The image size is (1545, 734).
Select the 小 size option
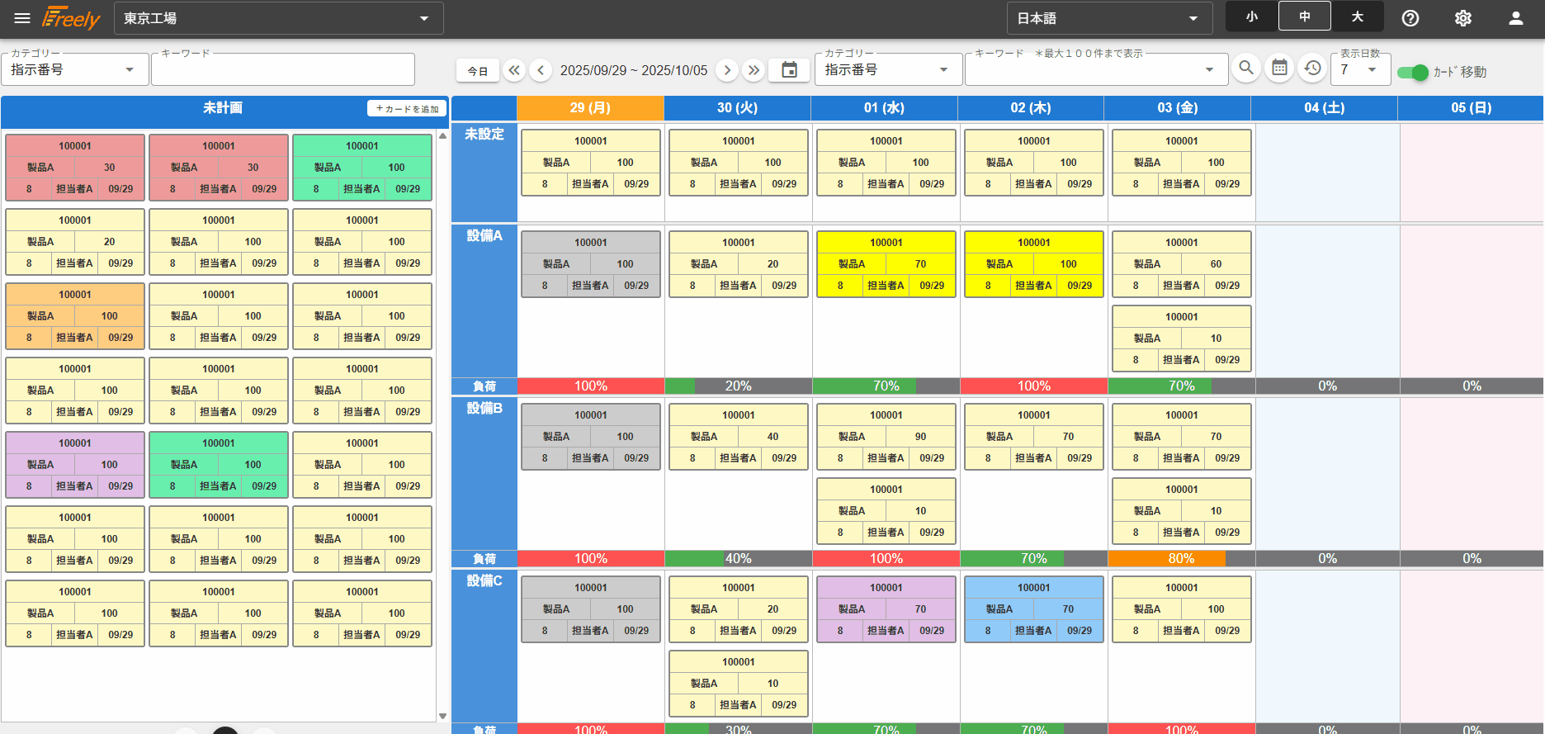pyautogui.click(x=1252, y=17)
